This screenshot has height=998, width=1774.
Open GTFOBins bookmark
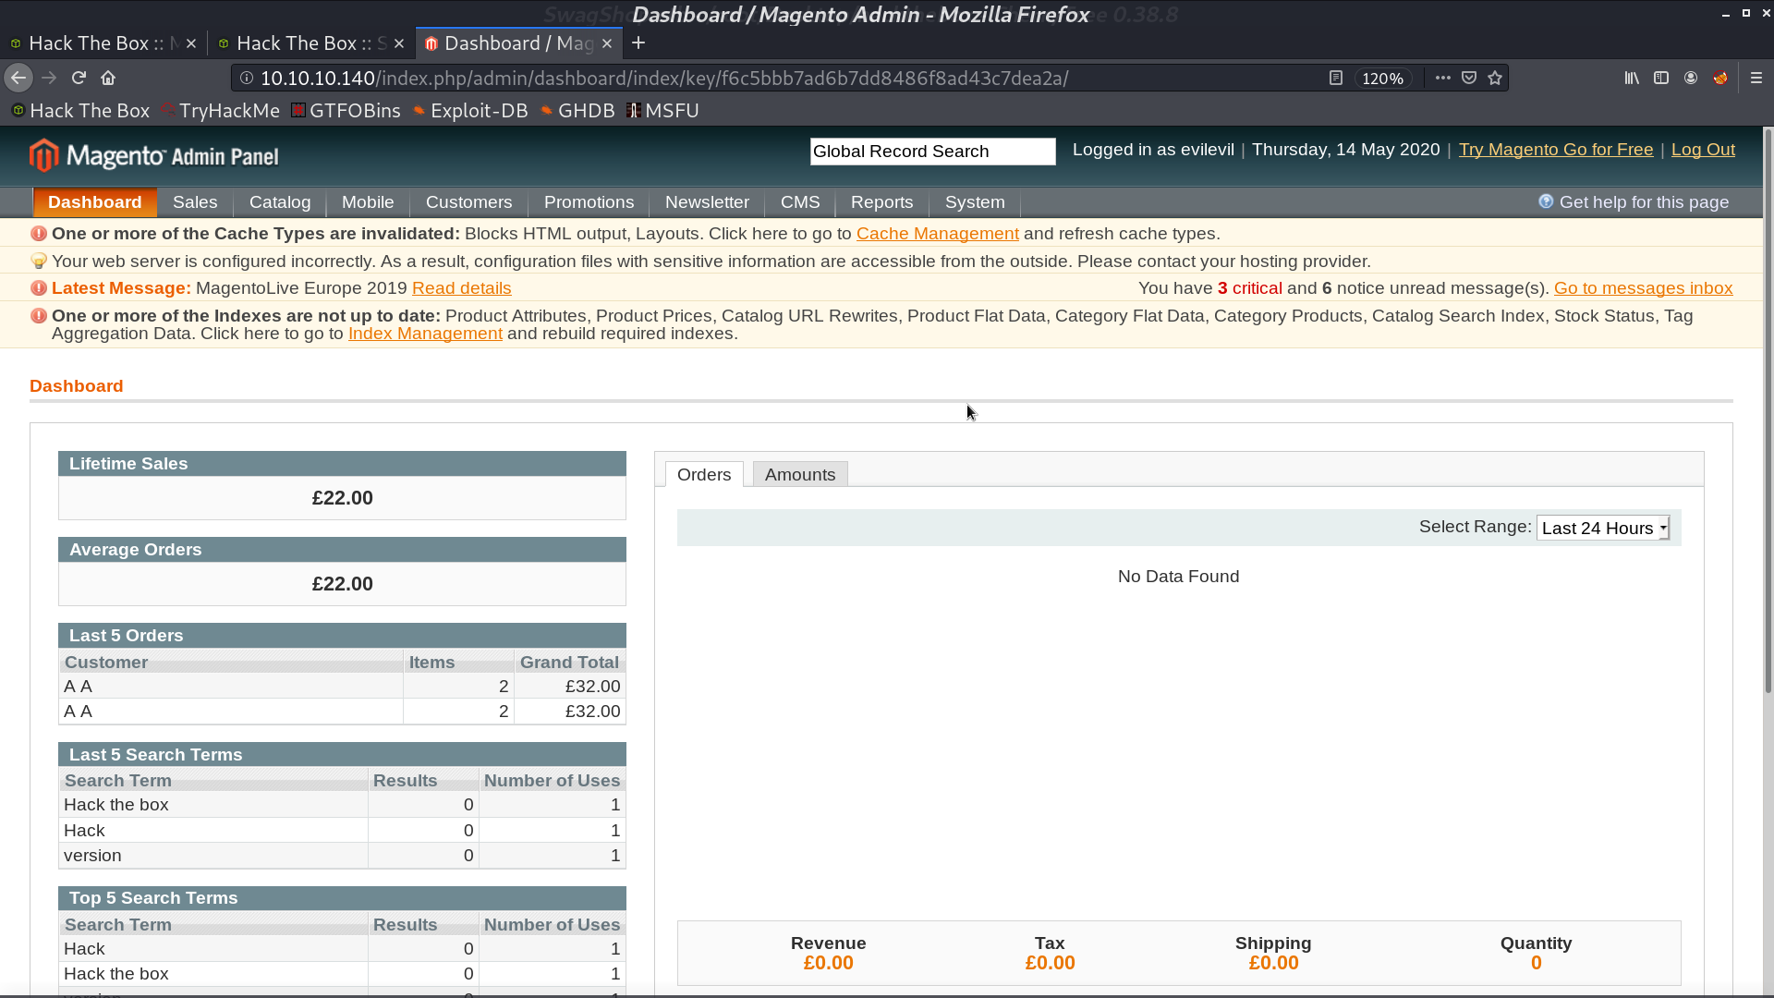[x=346, y=111]
